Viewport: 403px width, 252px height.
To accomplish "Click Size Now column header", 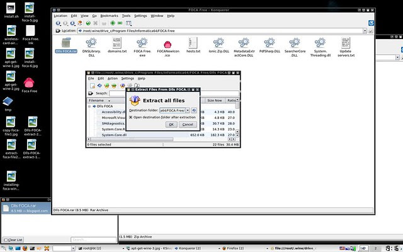I will (215, 101).
